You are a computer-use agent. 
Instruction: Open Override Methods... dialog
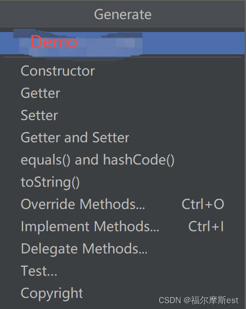[122, 204]
